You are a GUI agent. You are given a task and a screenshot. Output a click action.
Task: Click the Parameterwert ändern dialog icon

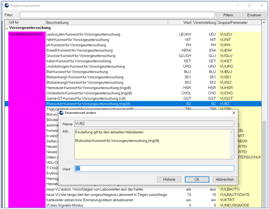61,113
